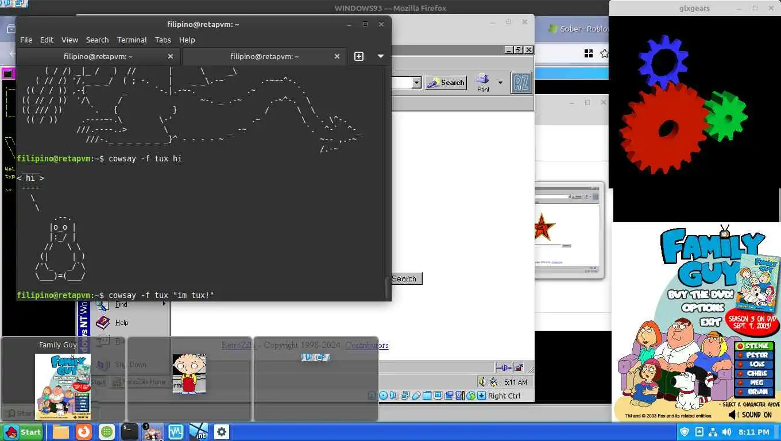
Task: Open the Terminal menu in menubar
Action: tap(132, 40)
